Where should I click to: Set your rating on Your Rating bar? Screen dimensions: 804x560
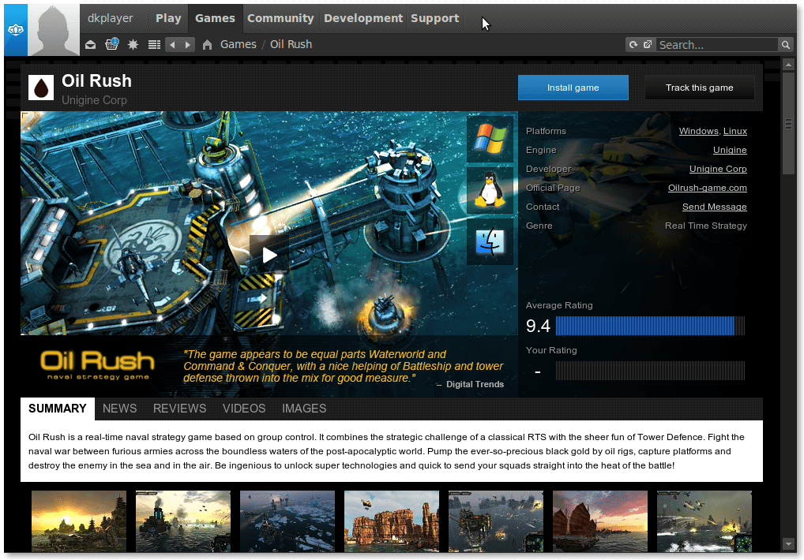tap(650, 371)
